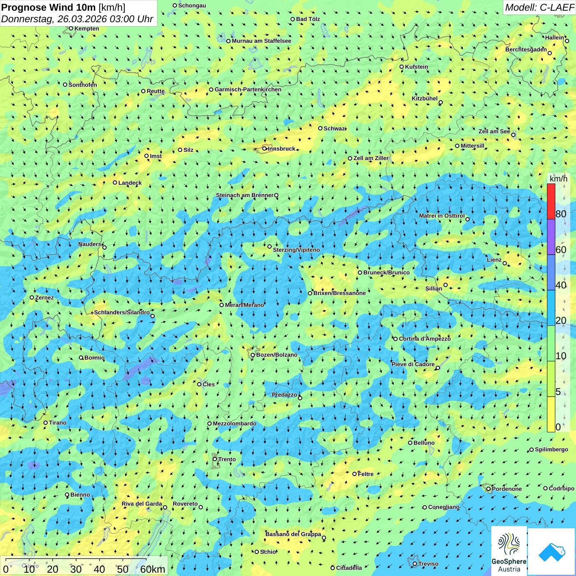Click the 'Codroipo' town label

[x=562, y=488]
